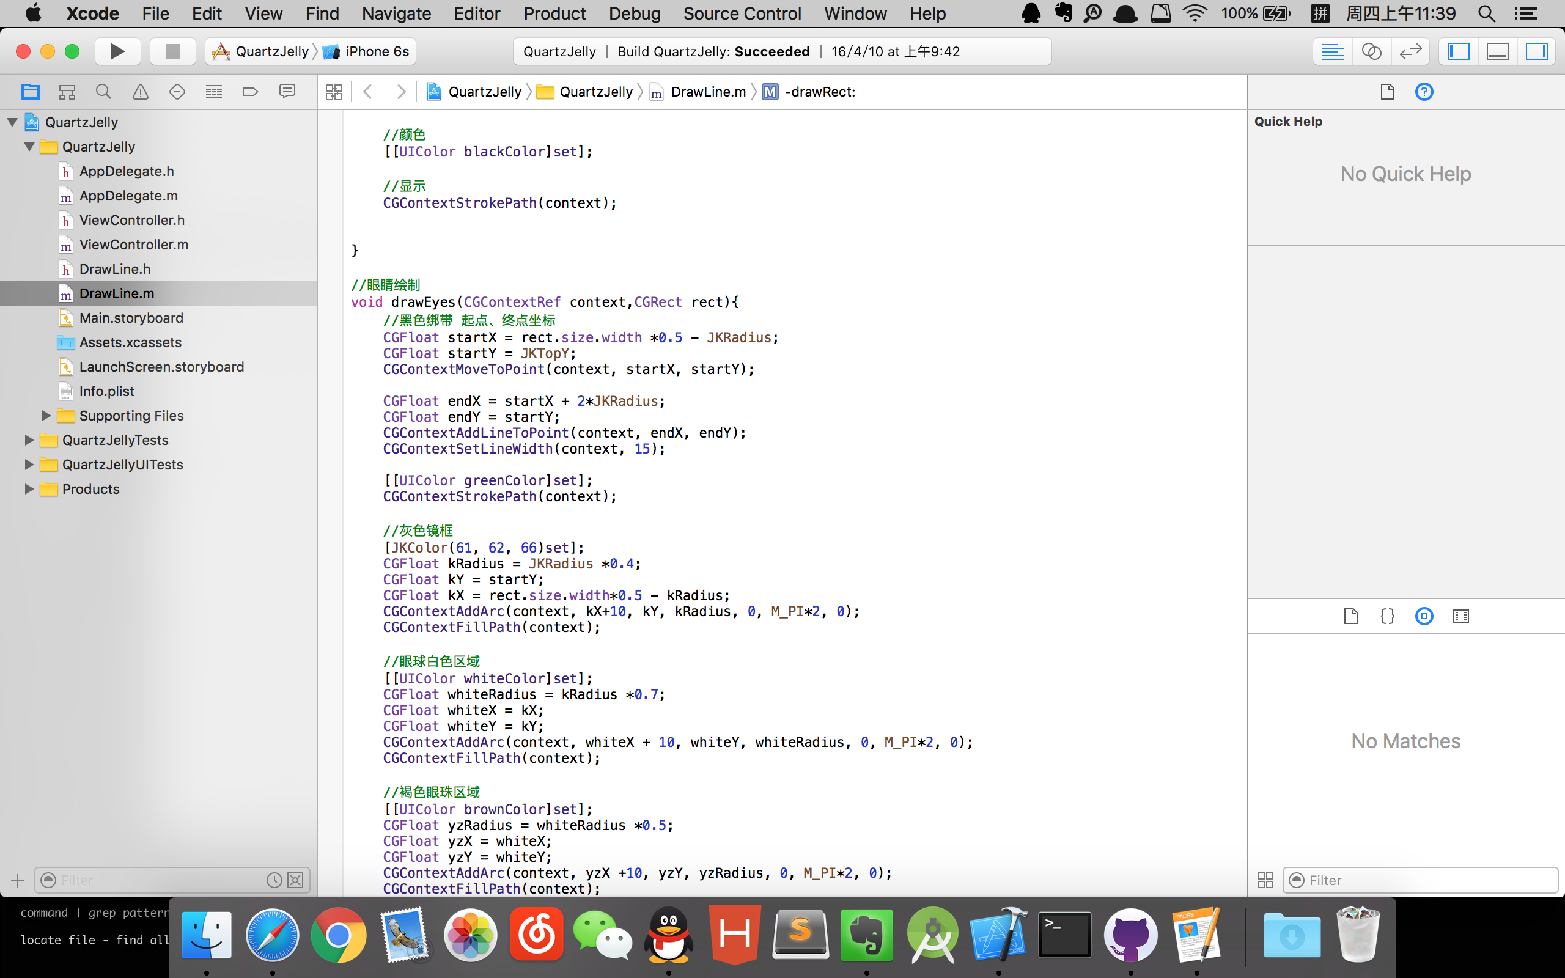1565x978 pixels.
Task: Open the Debug navigator
Action: coord(213,92)
